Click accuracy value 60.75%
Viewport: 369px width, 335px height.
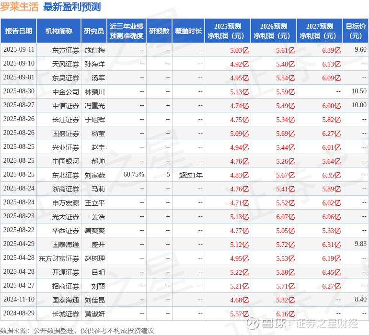134,174
